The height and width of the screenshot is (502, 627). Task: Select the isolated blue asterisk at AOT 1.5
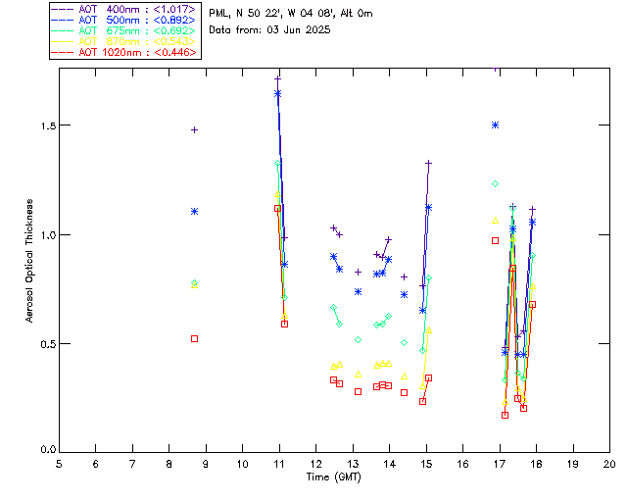click(x=495, y=125)
